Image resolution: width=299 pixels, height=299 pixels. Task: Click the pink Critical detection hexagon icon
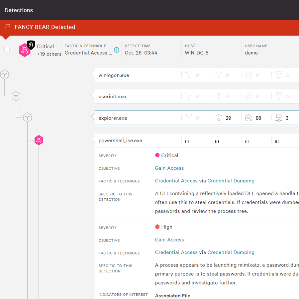pyautogui.click(x=24, y=50)
